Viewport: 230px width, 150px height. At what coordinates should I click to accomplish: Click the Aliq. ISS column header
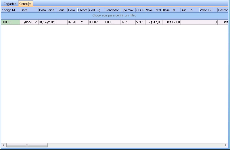click(x=190, y=10)
